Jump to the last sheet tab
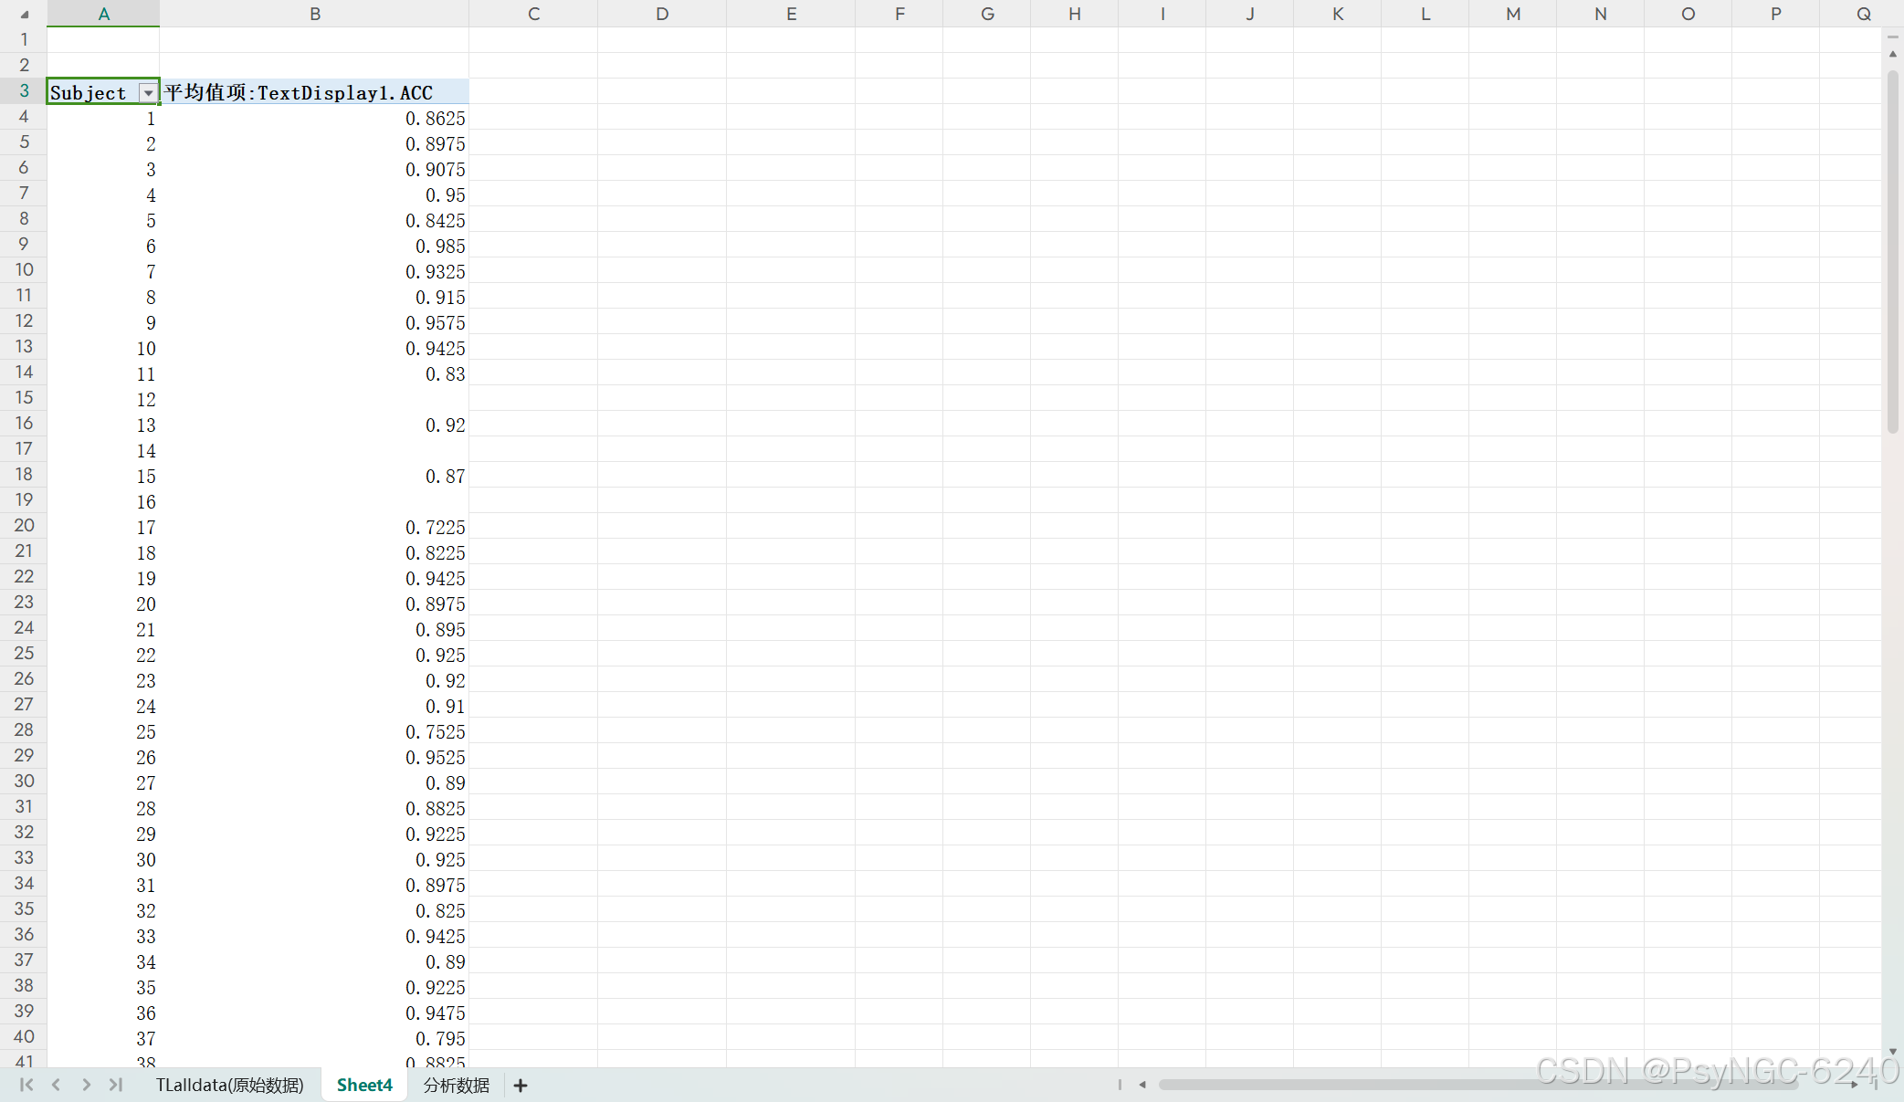The image size is (1904, 1102). [x=116, y=1085]
